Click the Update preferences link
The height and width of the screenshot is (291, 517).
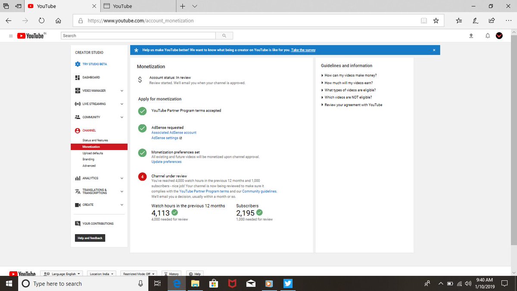pyautogui.click(x=166, y=162)
